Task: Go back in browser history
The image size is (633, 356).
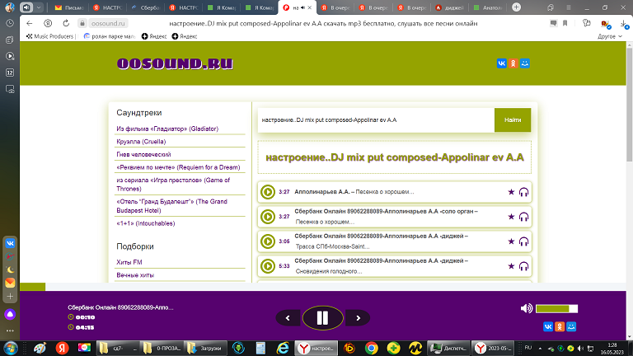Action: click(29, 23)
